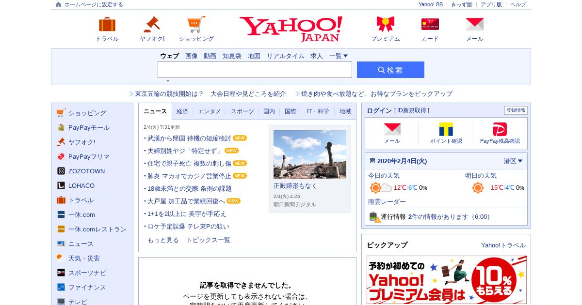Open the Premium ribbon icon
The image size is (582, 305).
[x=386, y=24]
